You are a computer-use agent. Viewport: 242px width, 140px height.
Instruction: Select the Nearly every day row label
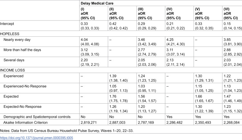coord(17,40)
